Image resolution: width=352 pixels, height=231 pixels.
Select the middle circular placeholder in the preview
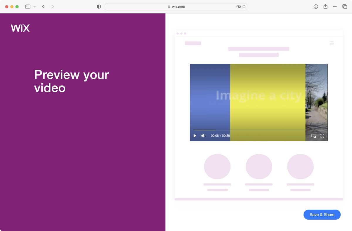click(259, 166)
